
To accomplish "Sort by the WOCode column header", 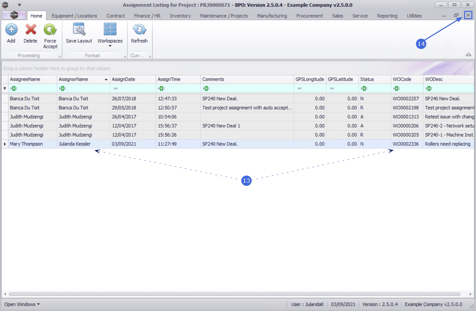I will tap(407, 79).
